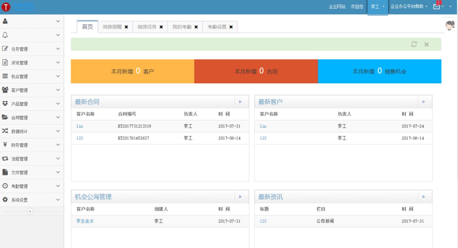Click the 机会管理 list icon
The width and height of the screenshot is (458, 248).
point(5,76)
